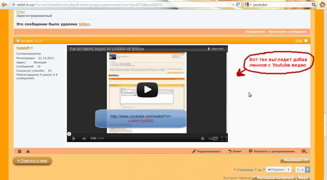Click the Ответить в теме button

32,161
